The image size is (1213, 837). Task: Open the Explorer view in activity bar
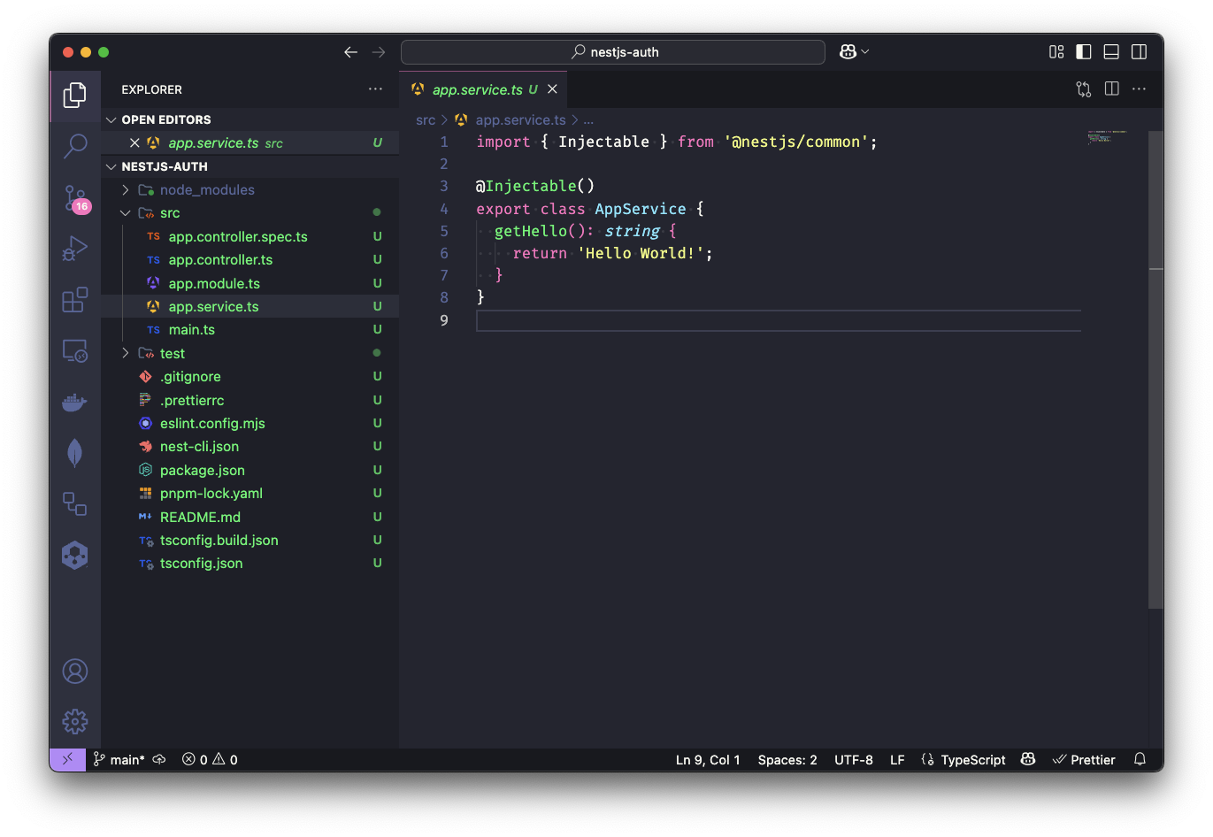coord(75,95)
